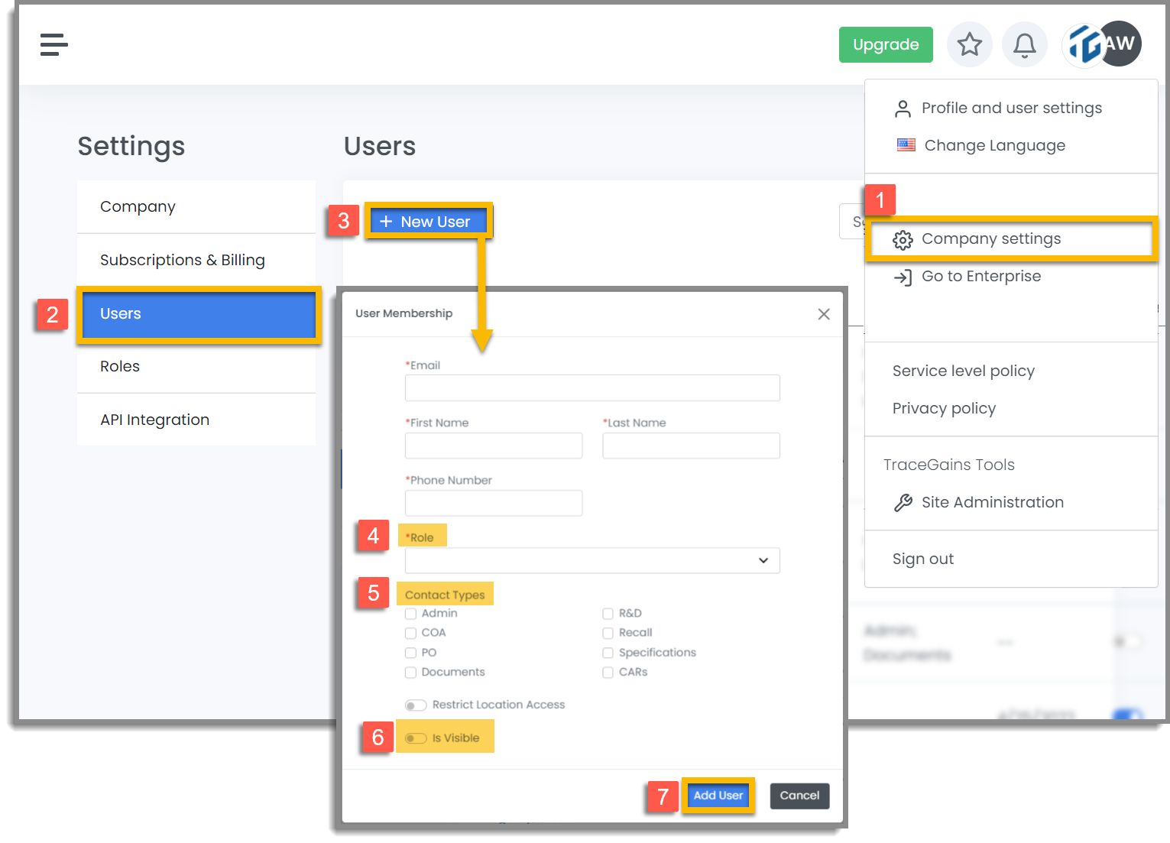
Task: Click the green Upgrade button
Action: coord(886,44)
